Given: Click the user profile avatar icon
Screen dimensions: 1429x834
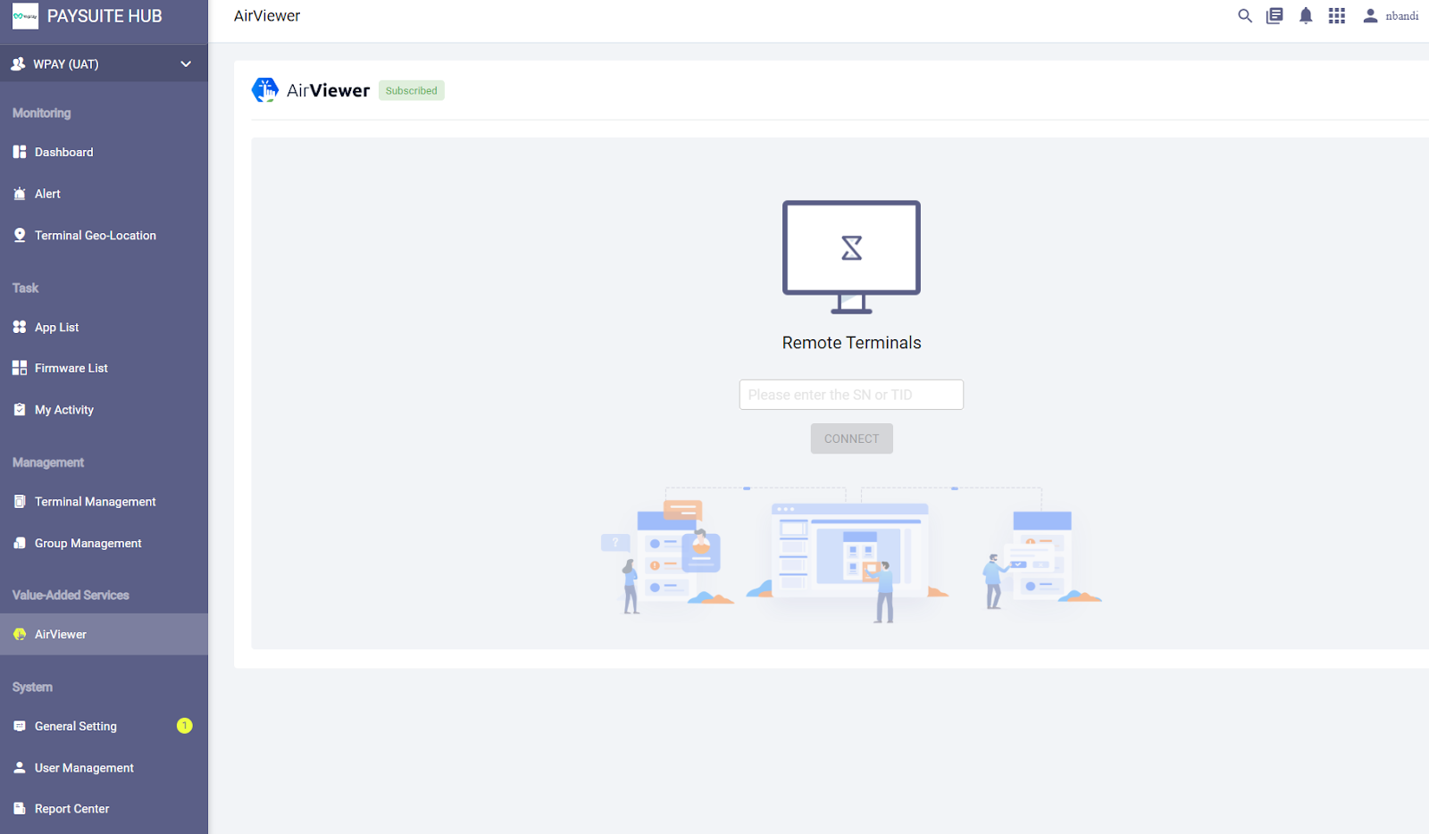Looking at the screenshot, I should pyautogui.click(x=1370, y=16).
